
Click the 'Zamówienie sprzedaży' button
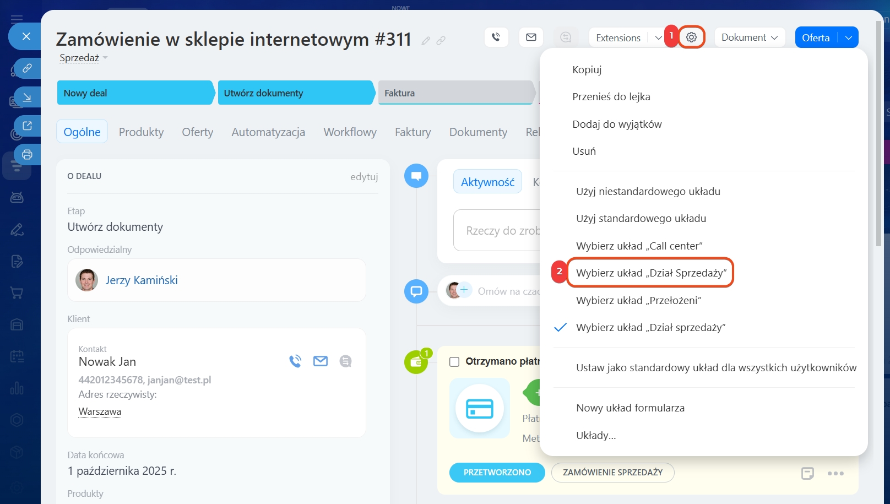(x=612, y=473)
